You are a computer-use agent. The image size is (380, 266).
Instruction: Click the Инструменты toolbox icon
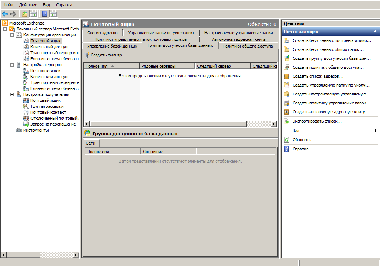(x=19, y=130)
